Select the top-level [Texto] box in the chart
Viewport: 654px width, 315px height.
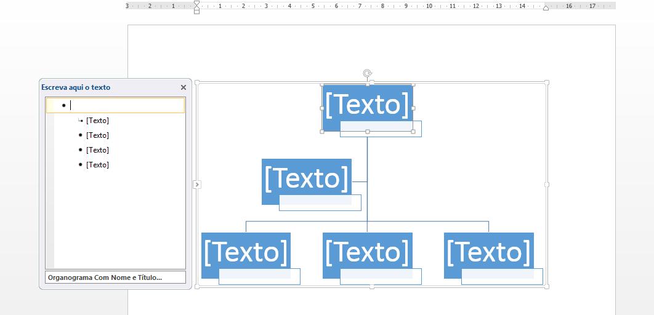click(x=367, y=103)
